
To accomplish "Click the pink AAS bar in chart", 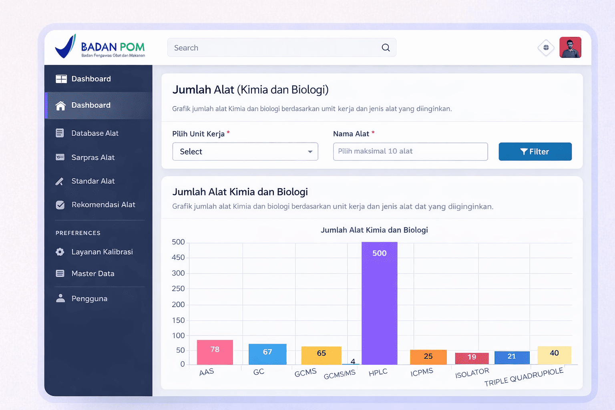I will 215,352.
